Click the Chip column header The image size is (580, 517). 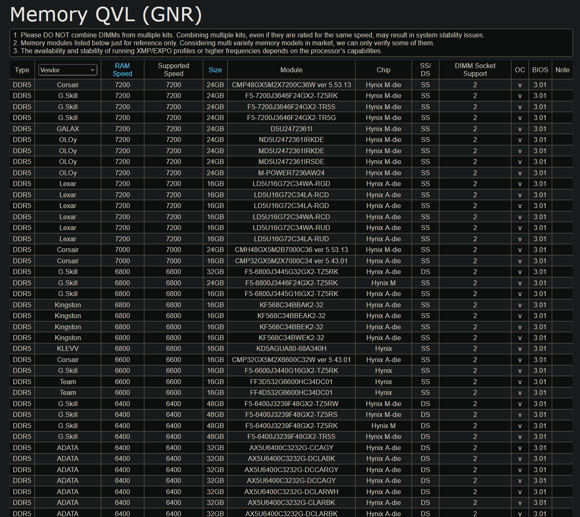[383, 70]
